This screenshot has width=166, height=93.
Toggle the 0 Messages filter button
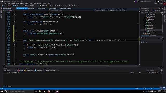[x=38, y=70]
